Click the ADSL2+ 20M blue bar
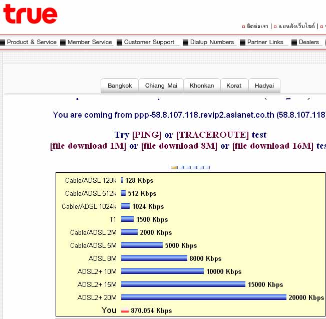The image size is (326, 319). click(204, 297)
